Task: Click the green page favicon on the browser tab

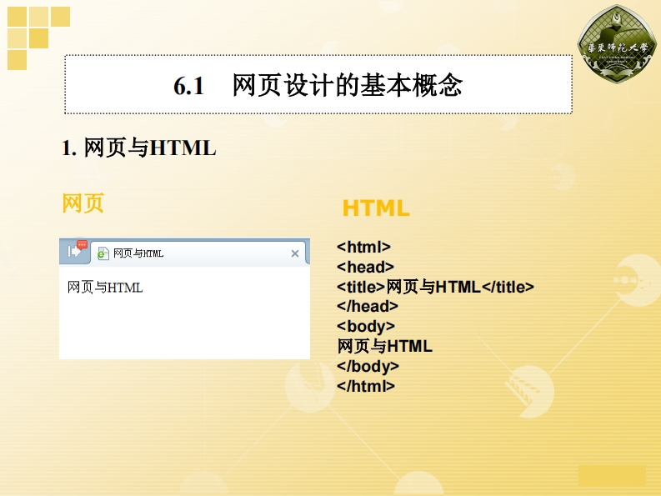Action: click(x=103, y=253)
